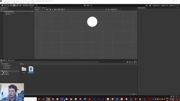Screen dimensions: 180x101
Task: Open the Component menu
Action: click(22, 3)
